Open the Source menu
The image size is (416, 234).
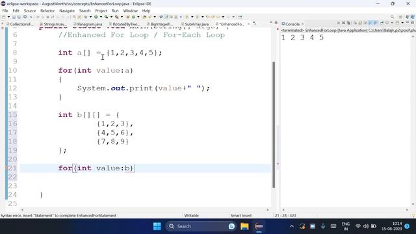[30, 10]
